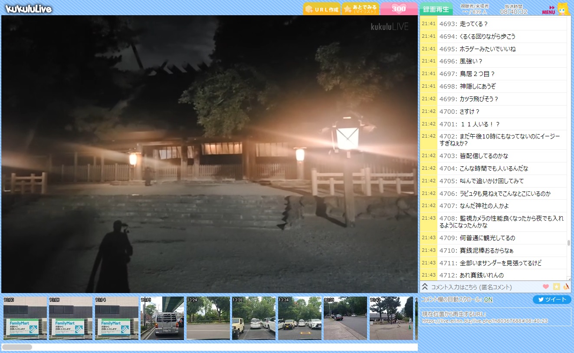This screenshot has height=353, width=574.
Task: Click the kukuluLive logo
Action: click(29, 9)
